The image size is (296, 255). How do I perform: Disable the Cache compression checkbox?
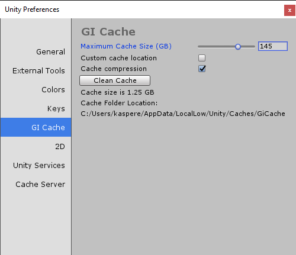tap(202, 69)
